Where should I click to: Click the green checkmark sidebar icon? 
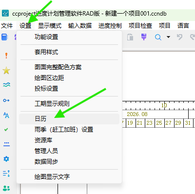tap(6, 130)
